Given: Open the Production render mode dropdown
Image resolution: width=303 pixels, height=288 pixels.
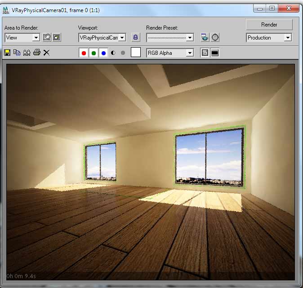Looking at the screenshot, I should tap(269, 38).
